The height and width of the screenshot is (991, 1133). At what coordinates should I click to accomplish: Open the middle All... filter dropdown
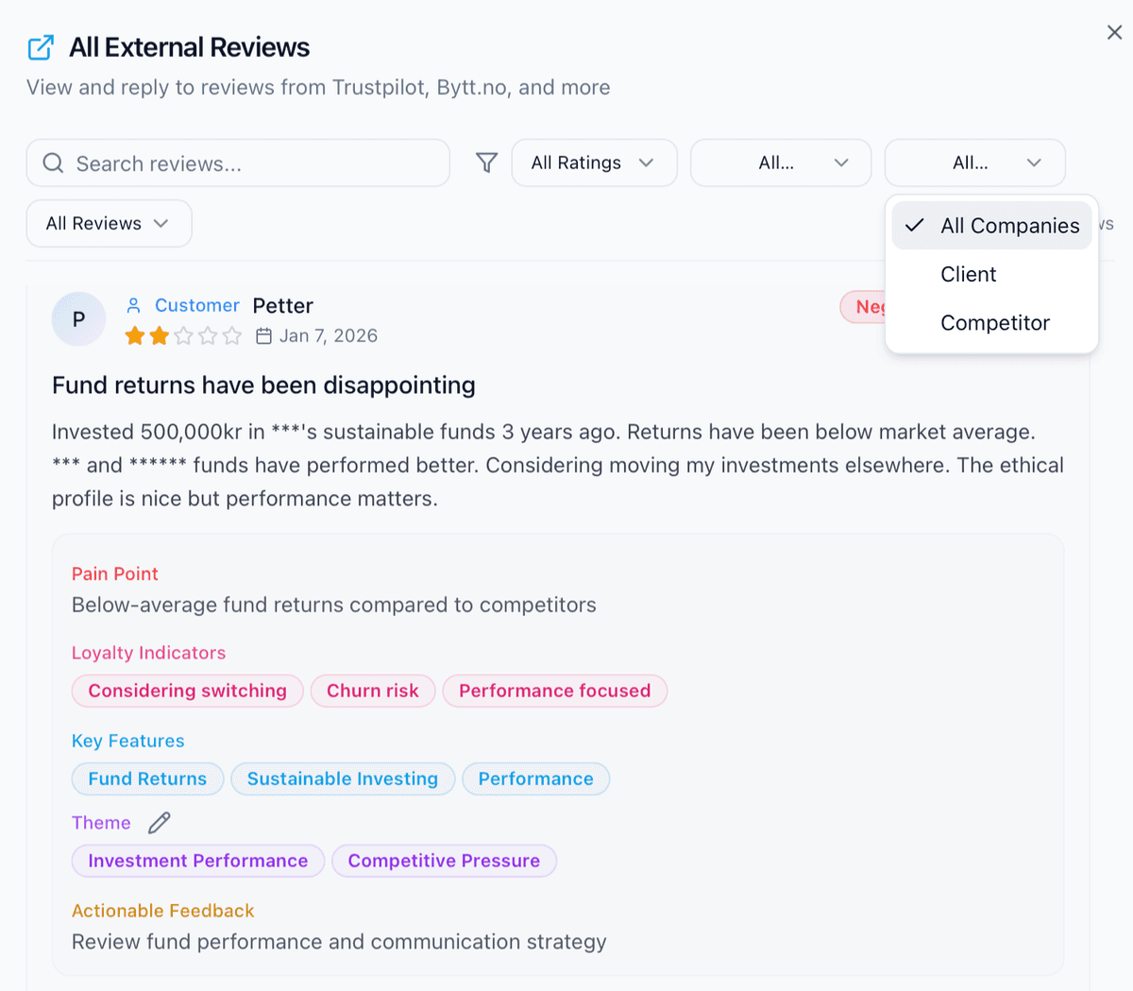pyautogui.click(x=781, y=162)
